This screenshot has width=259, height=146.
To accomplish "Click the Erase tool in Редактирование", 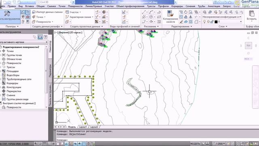I will pos(181,21).
